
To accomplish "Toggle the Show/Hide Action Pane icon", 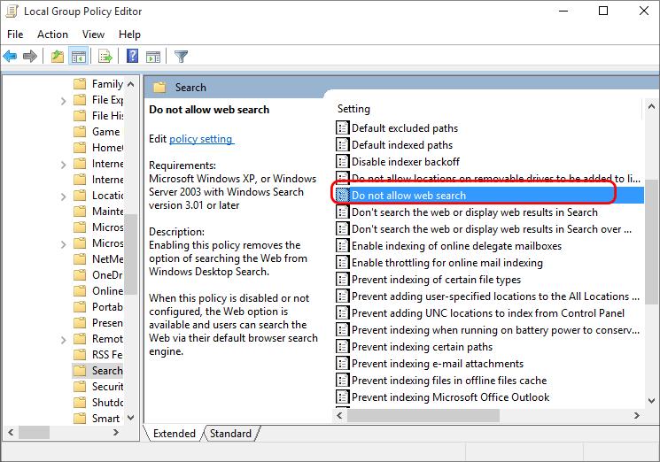I will (152, 57).
